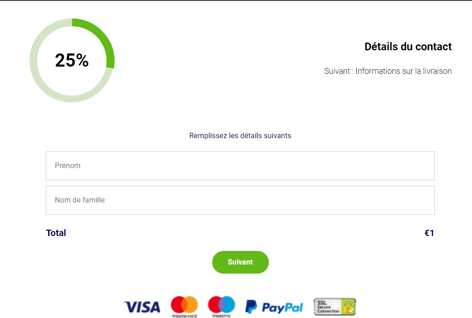472x318 pixels.
Task: Focus the Nom de famille field
Action: pos(240,200)
